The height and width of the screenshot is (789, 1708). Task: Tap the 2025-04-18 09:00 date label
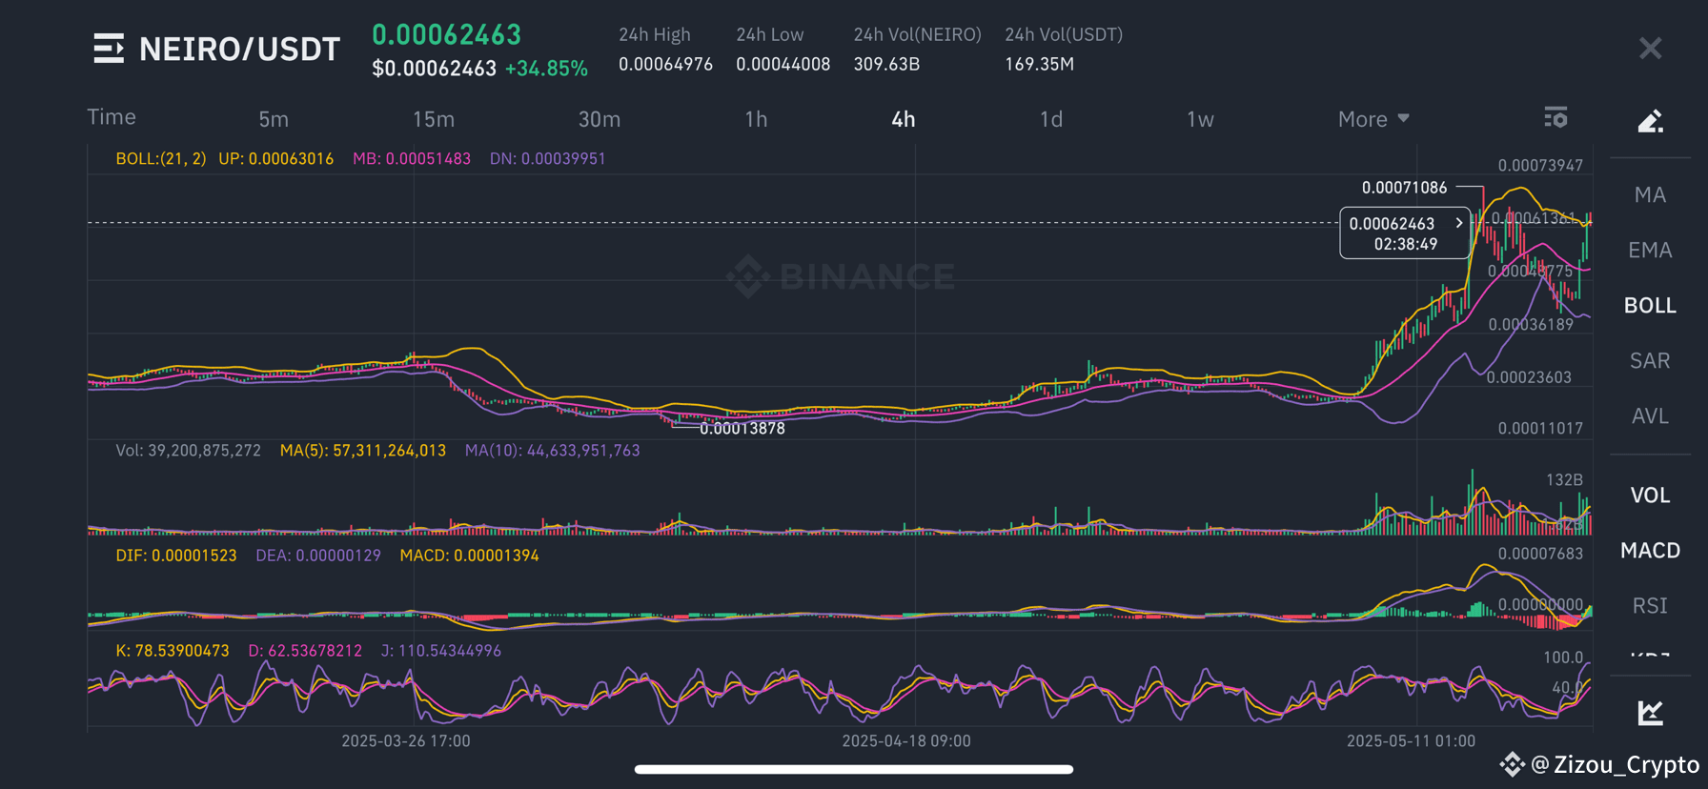pyautogui.click(x=906, y=740)
